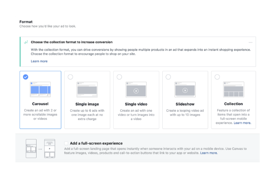Click 'Choose the collection format to increase conversion' heading
This screenshot has width=269, height=181.
(x=72, y=42)
